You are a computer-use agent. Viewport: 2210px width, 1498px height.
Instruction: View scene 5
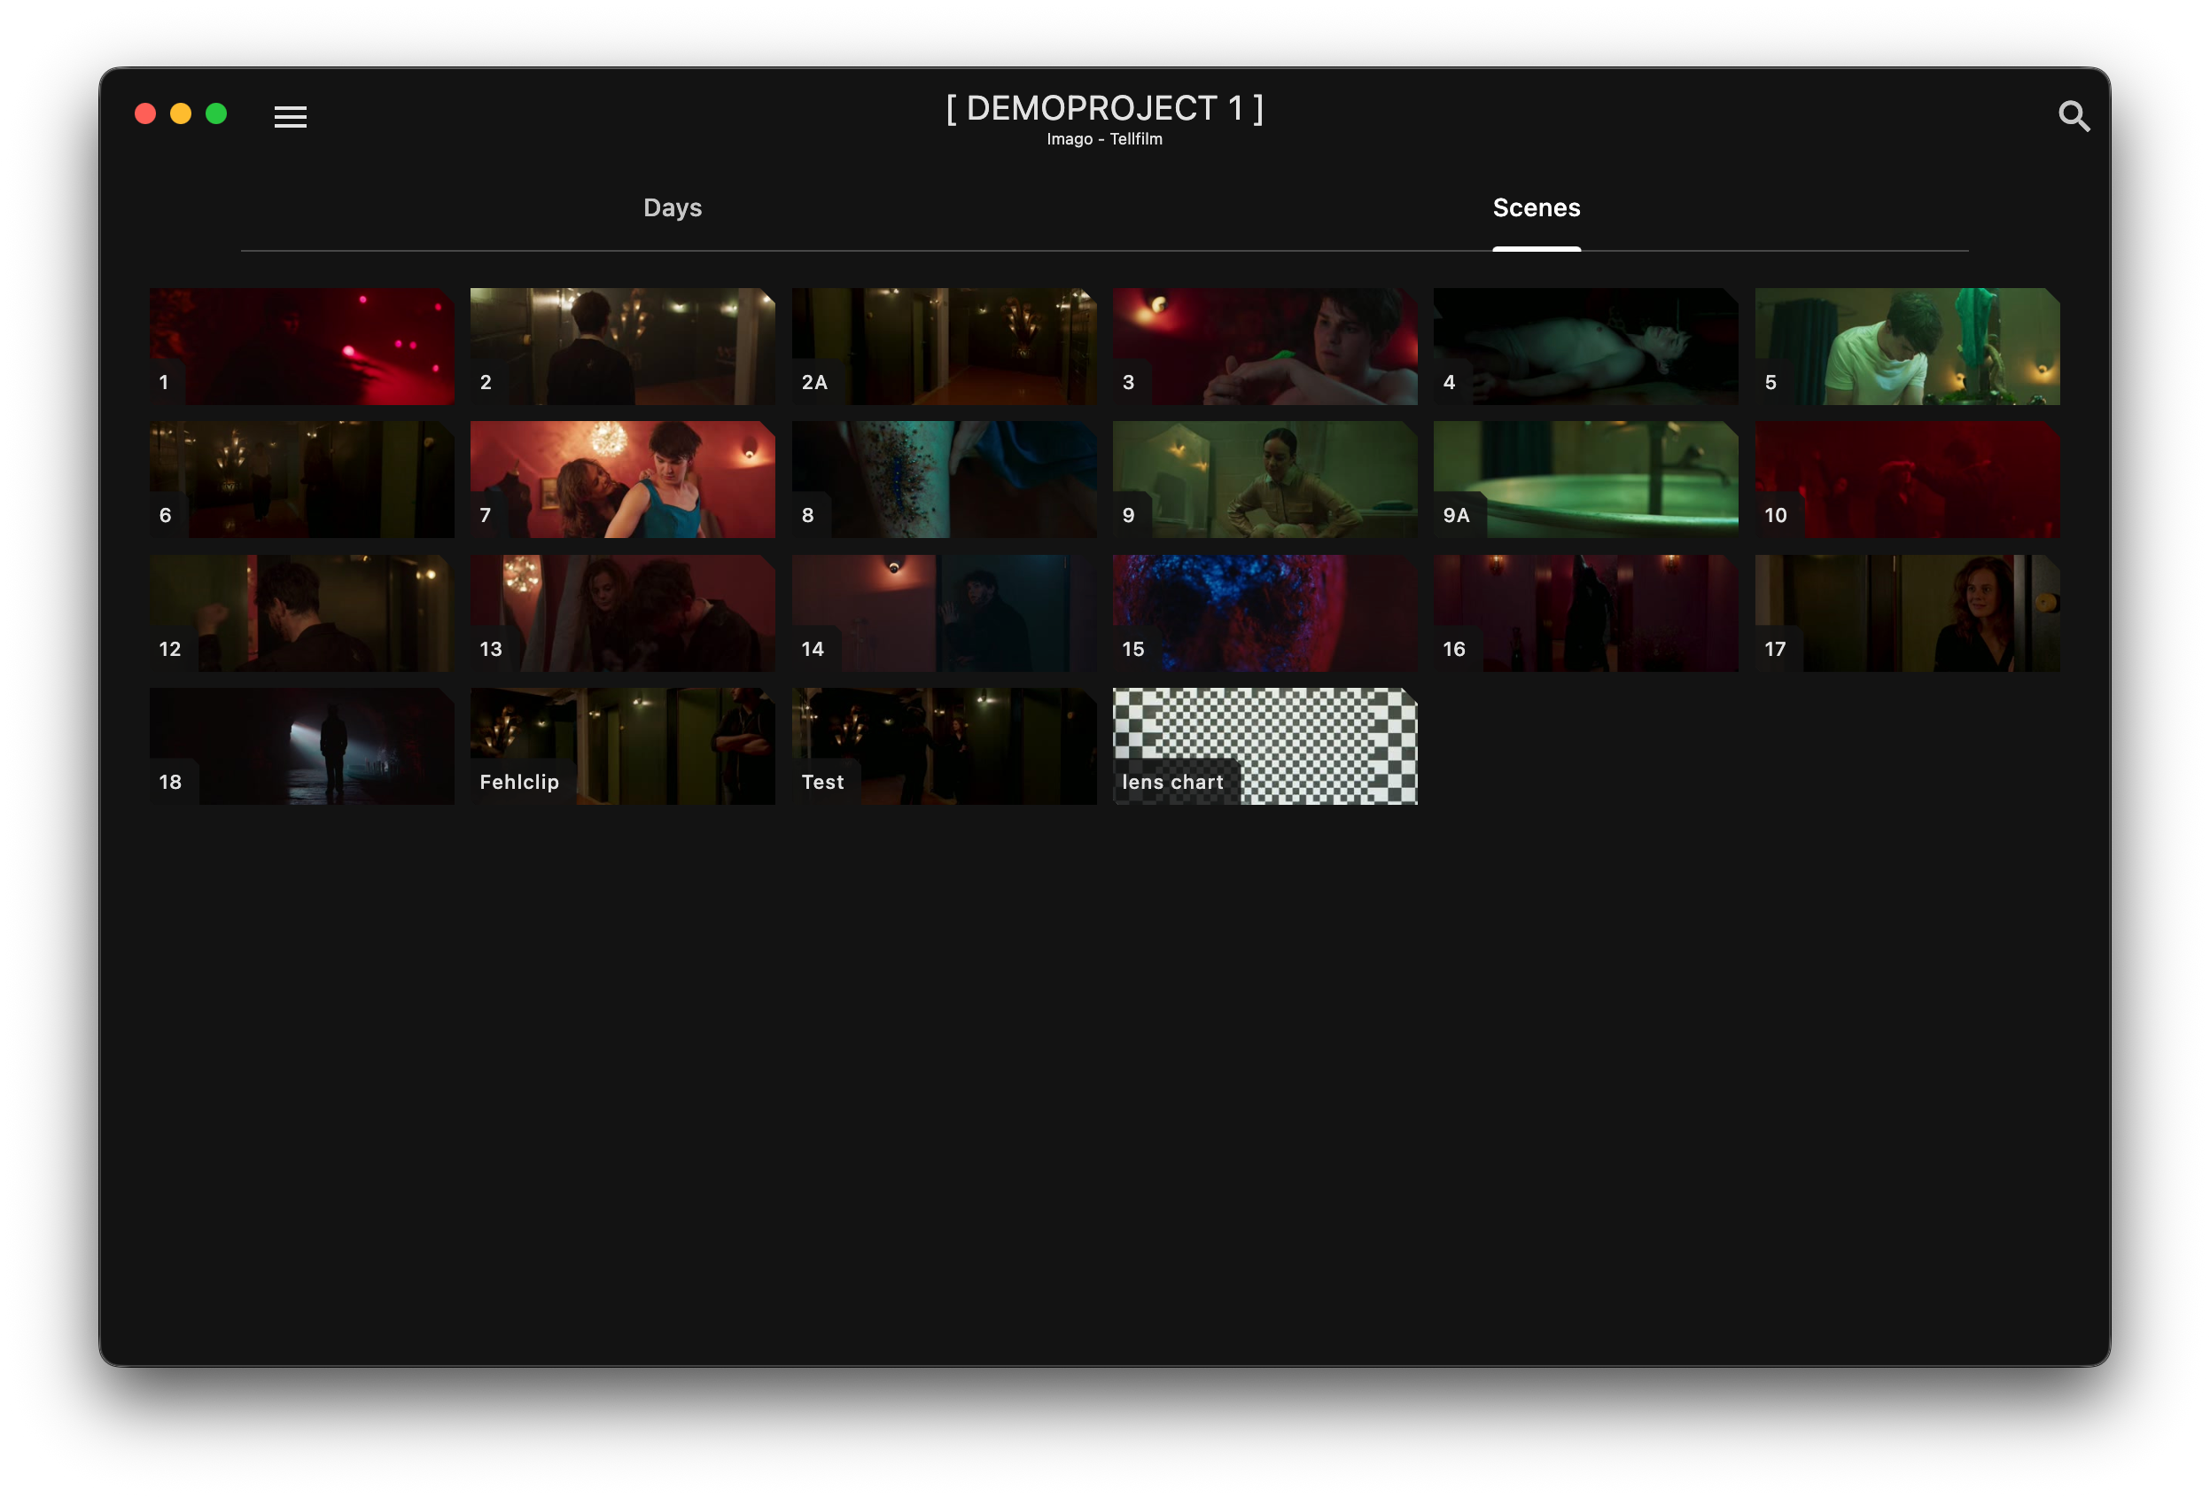[x=1906, y=346]
